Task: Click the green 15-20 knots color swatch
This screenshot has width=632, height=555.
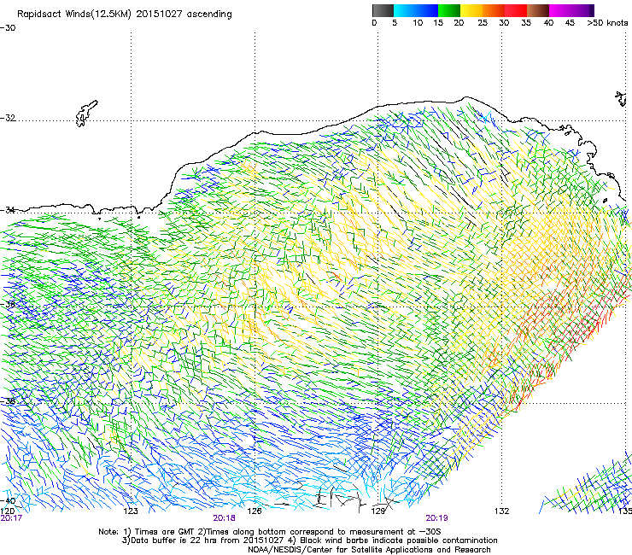Action: coord(449,10)
